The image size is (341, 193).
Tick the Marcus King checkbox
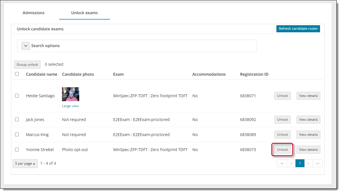(17, 135)
